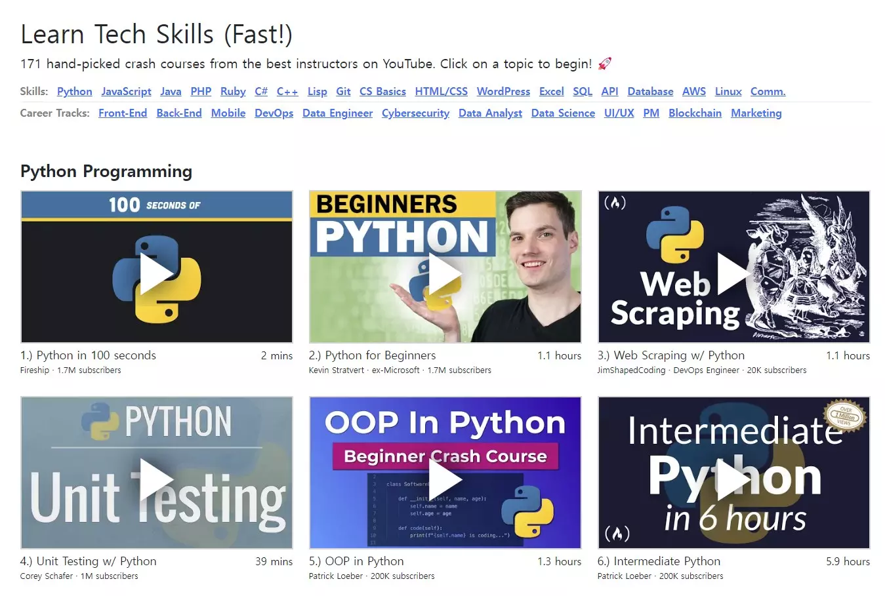885x596 pixels.
Task: Go to the Excel skill link
Action: pos(551,91)
